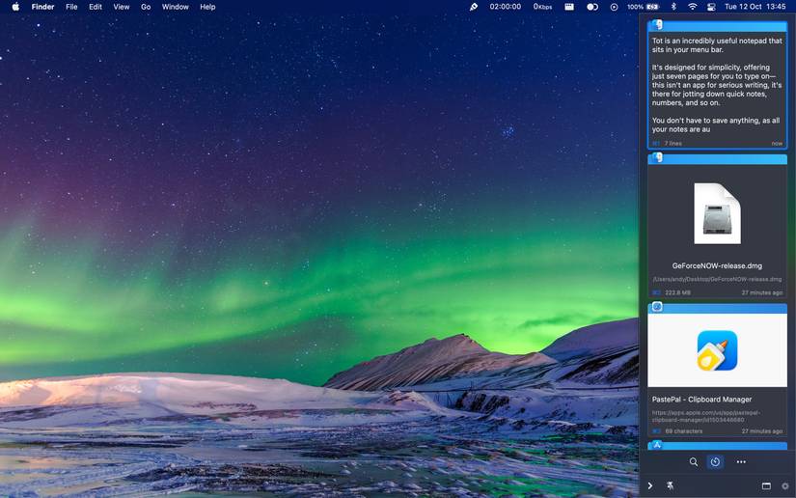Screen dimensions: 796x498
Task: Click the 'PastePal - Clipboard Manager' title text
Action: pos(702,400)
